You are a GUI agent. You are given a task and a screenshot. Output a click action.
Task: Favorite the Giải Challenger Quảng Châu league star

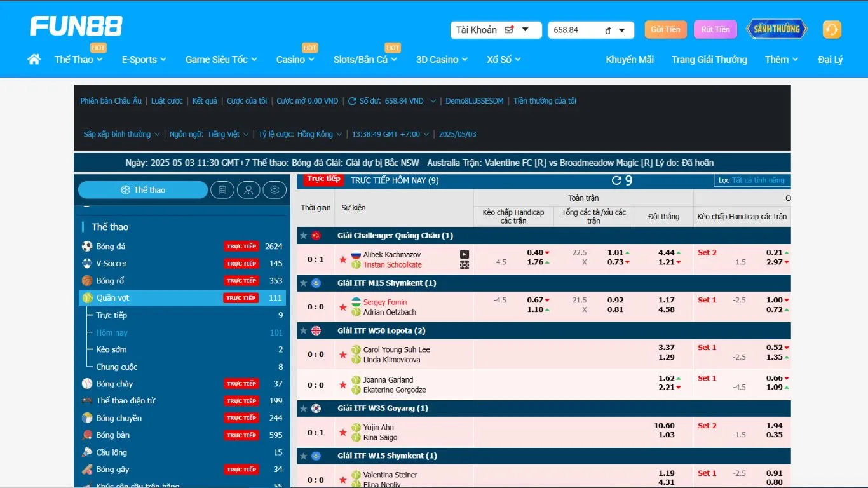(303, 236)
